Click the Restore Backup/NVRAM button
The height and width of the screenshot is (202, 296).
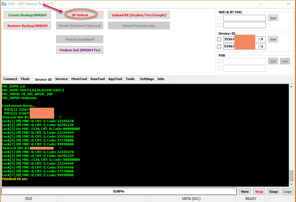[27, 26]
